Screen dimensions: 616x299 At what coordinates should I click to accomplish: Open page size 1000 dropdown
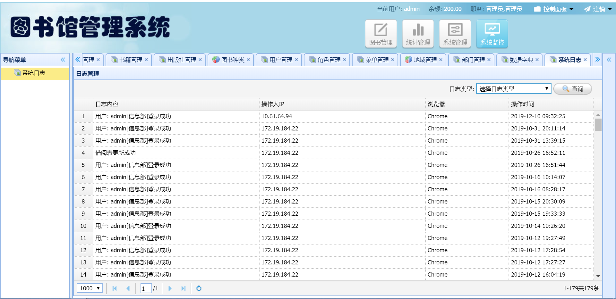[x=90, y=288]
